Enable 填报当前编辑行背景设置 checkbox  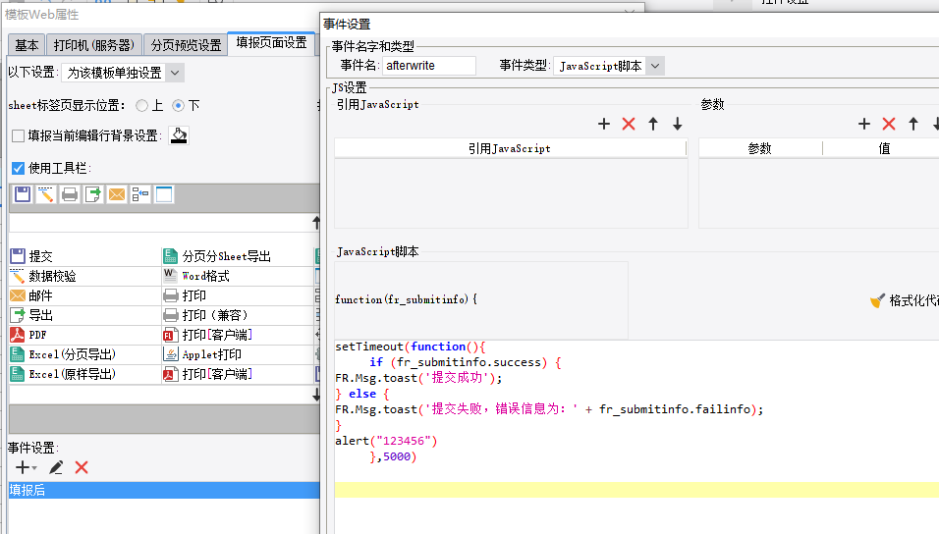tap(18, 135)
